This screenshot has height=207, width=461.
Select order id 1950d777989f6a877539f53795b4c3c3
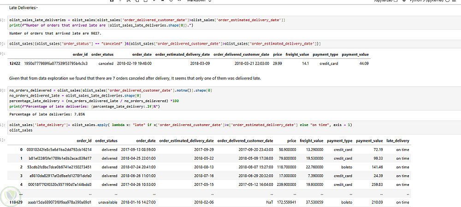click(56, 63)
